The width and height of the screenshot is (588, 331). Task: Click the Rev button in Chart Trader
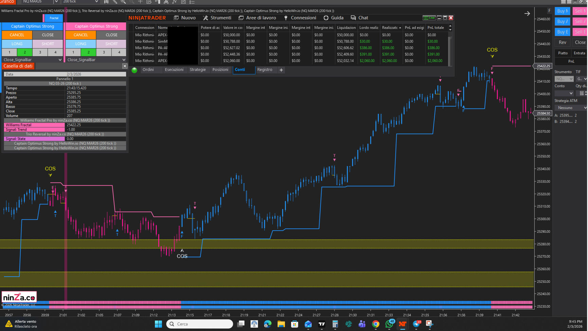point(563,42)
